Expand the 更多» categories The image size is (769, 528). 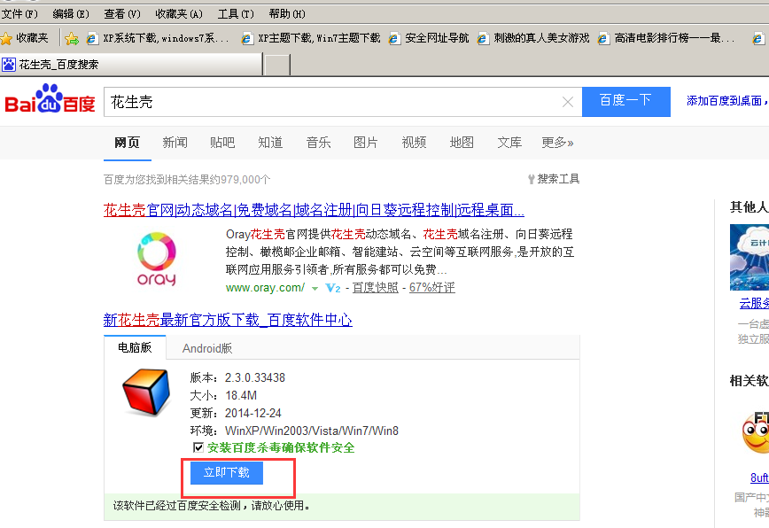point(557,143)
